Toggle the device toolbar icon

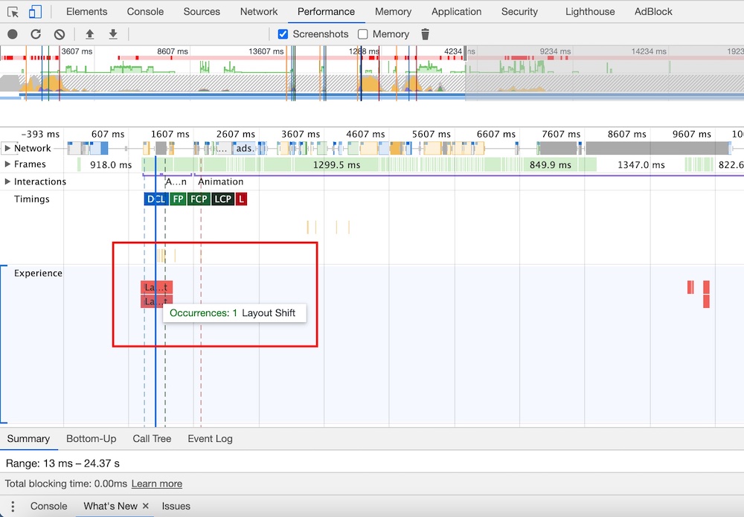[35, 12]
